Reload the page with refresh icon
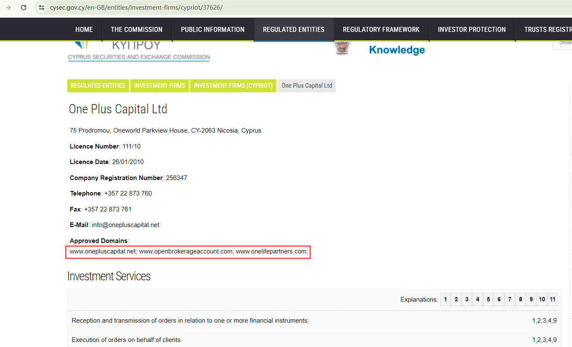This screenshot has height=347, width=572. coord(24,8)
